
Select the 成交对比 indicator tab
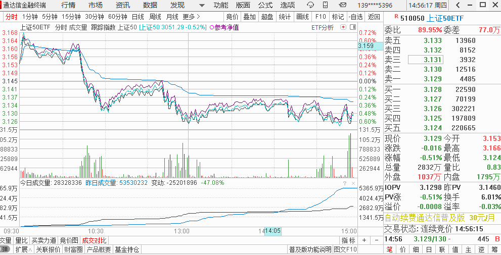(x=94, y=240)
